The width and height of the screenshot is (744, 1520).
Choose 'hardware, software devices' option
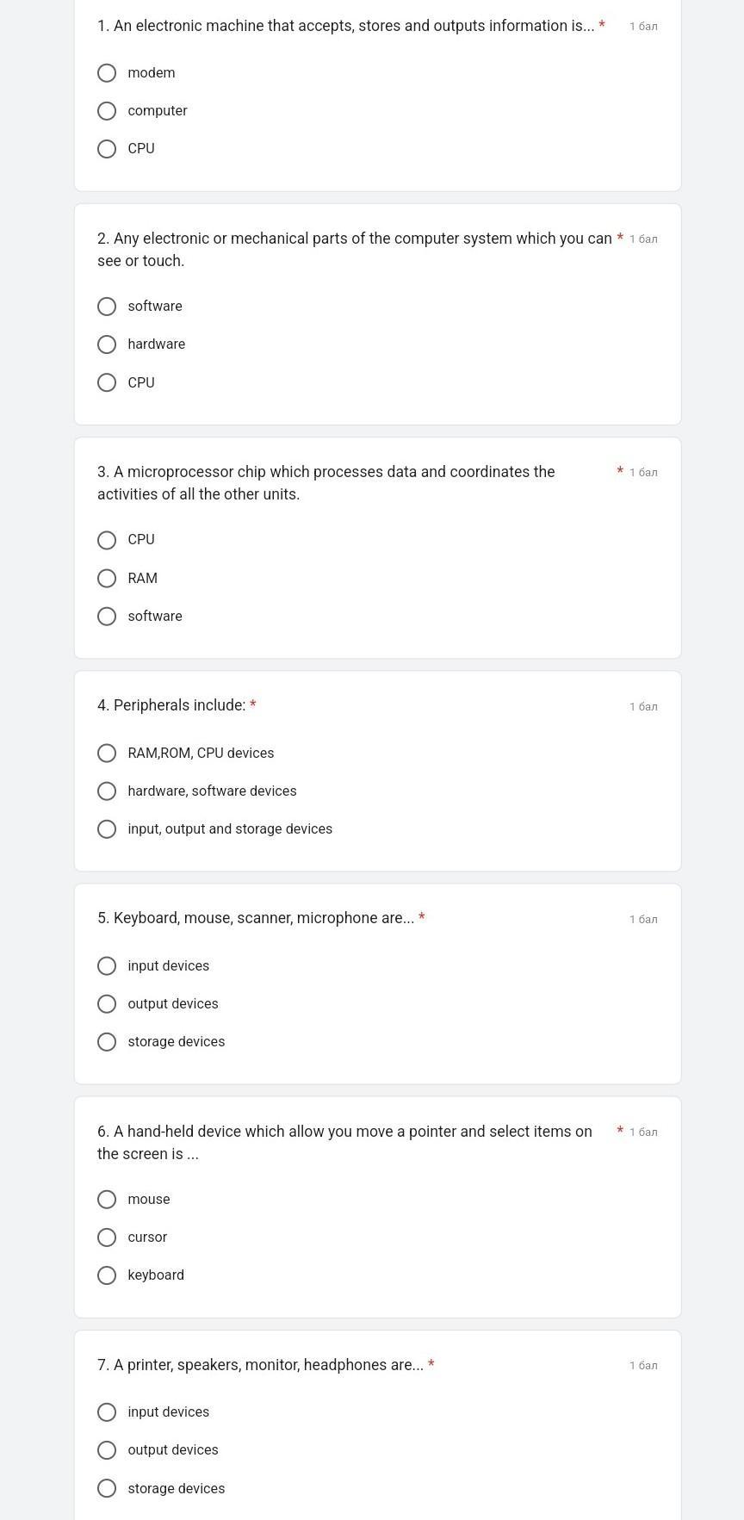point(107,791)
